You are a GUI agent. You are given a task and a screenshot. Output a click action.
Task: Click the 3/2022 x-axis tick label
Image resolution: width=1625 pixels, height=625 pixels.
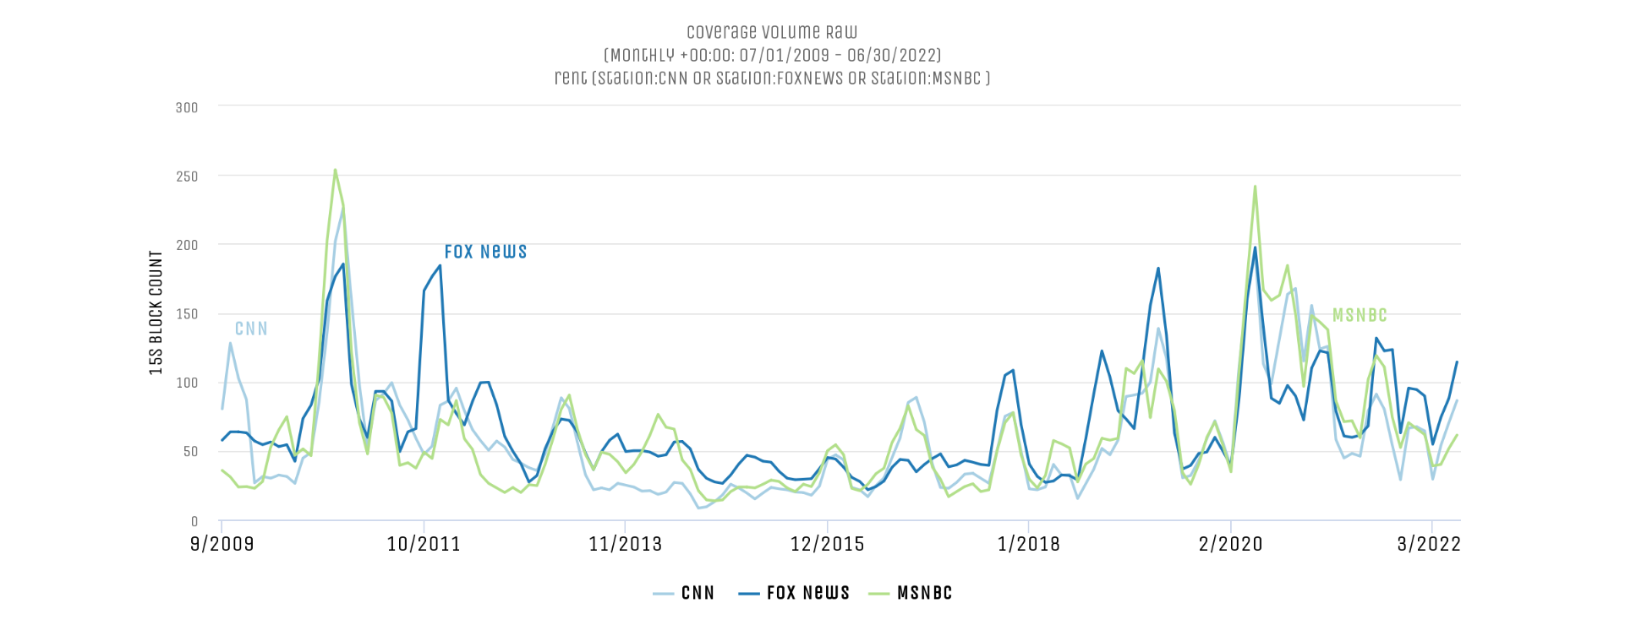click(x=1429, y=544)
